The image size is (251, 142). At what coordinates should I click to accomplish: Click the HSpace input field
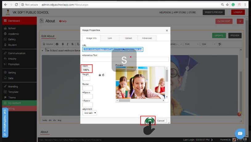click(88, 97)
